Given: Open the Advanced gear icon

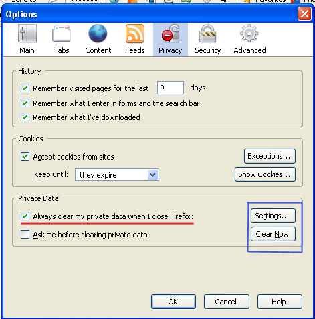Looking at the screenshot, I should pos(249,34).
